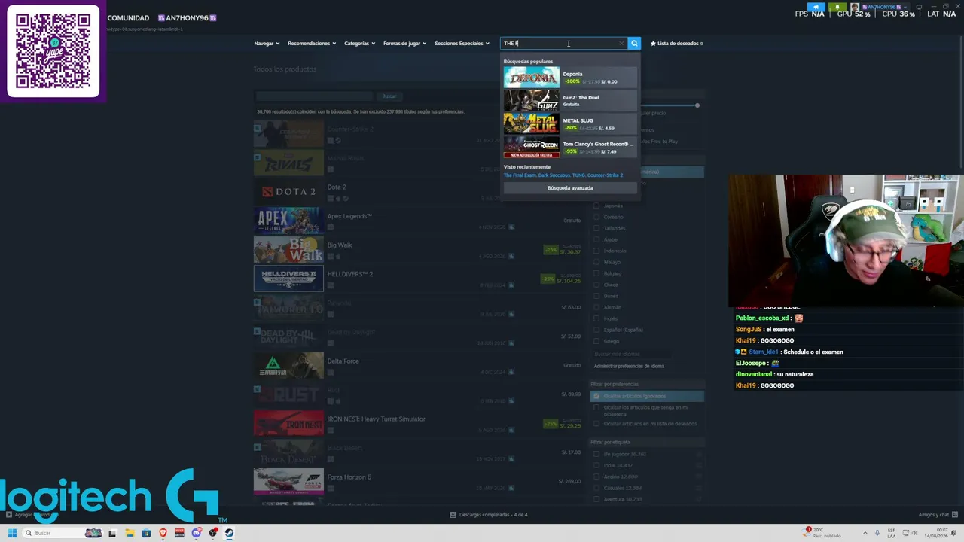The width and height of the screenshot is (964, 542).
Task: Collapse the Filtrar por preferencias section
Action: [647, 384]
